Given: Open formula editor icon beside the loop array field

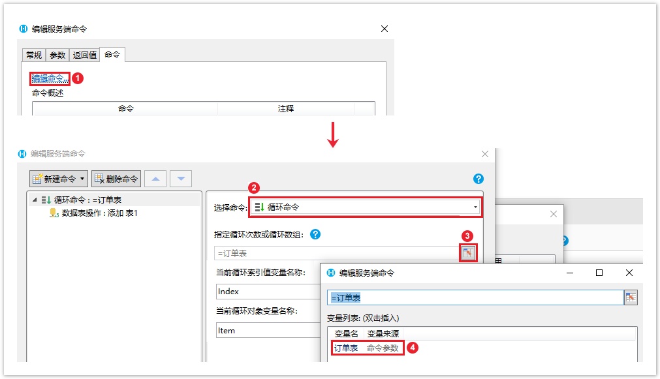Looking at the screenshot, I should [x=468, y=253].
